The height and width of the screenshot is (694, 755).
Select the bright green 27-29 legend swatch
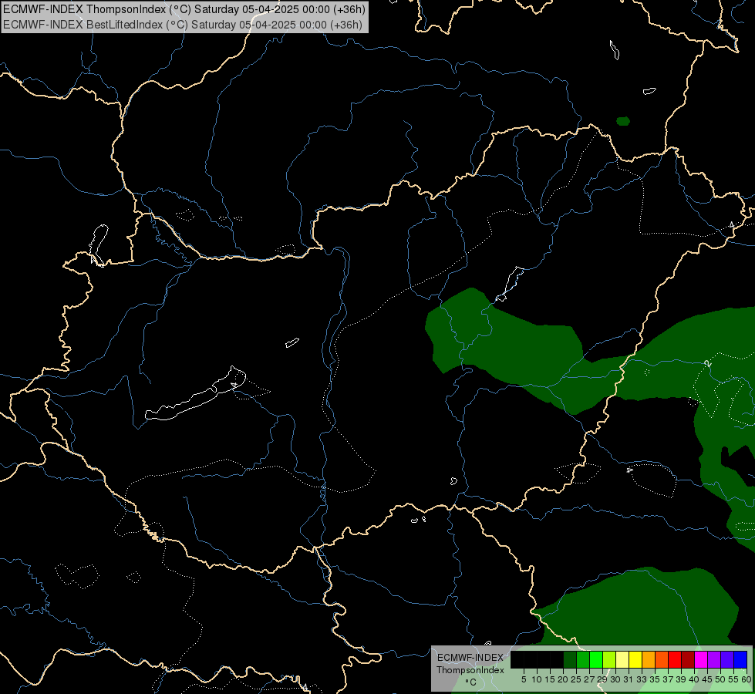596,659
